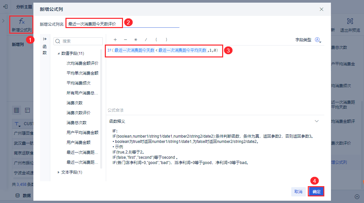Insert the minus operator
Image resolution: width=364 pixels, height=203 pixels.
(125, 40)
